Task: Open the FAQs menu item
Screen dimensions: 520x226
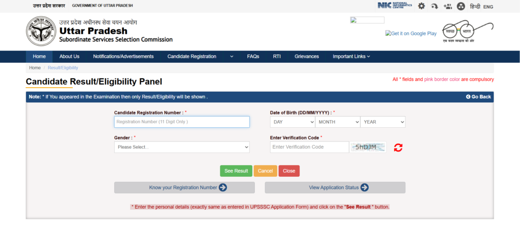Action: (x=253, y=57)
